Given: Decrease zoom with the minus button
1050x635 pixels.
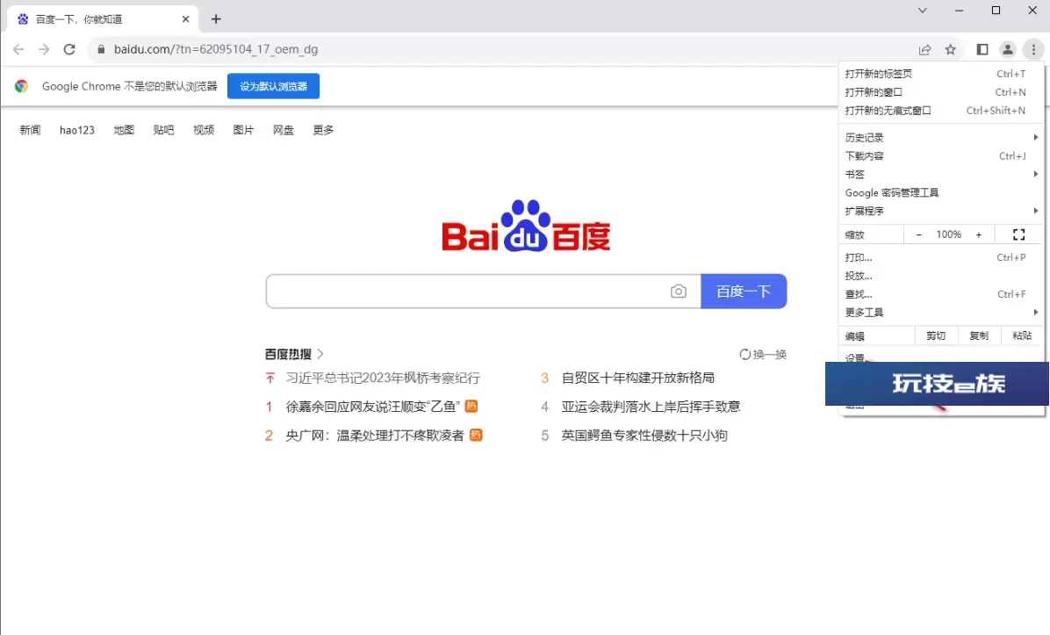Looking at the screenshot, I should pos(918,235).
